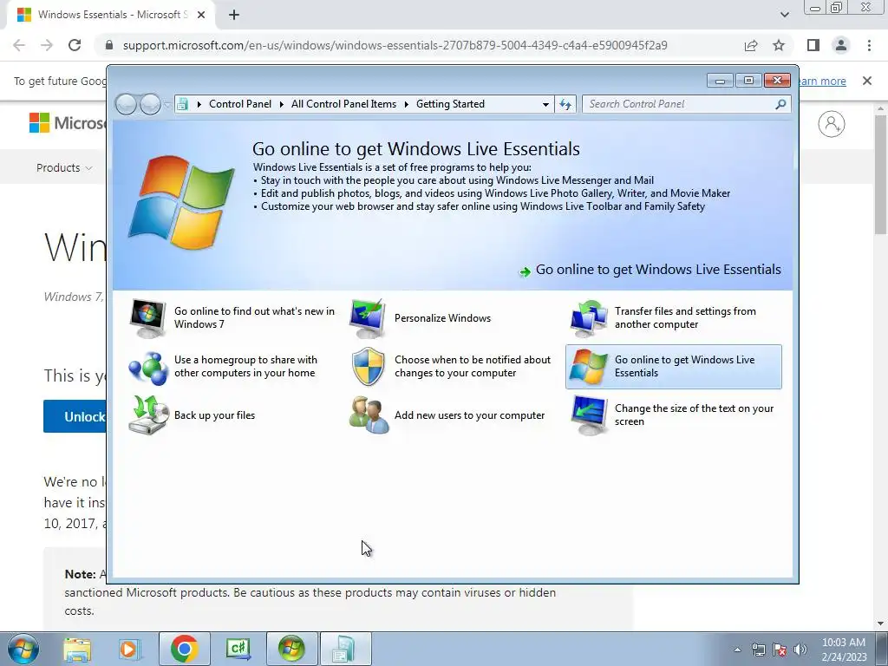Viewport: 888px width, 666px height.
Task: Open Windows Media Player from taskbar
Action: tap(128, 649)
